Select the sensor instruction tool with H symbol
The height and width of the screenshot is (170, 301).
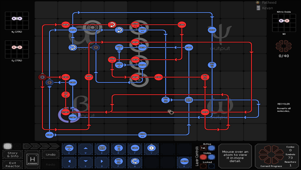click(x=151, y=148)
